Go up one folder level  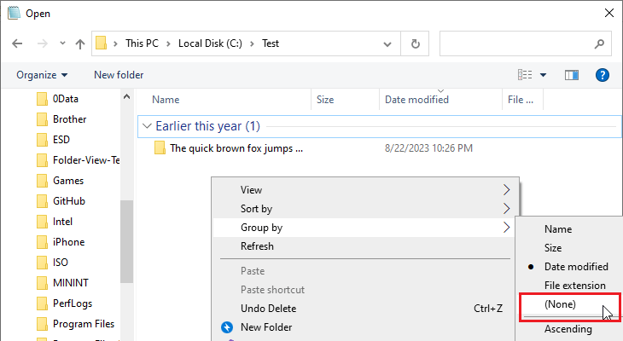pos(80,43)
